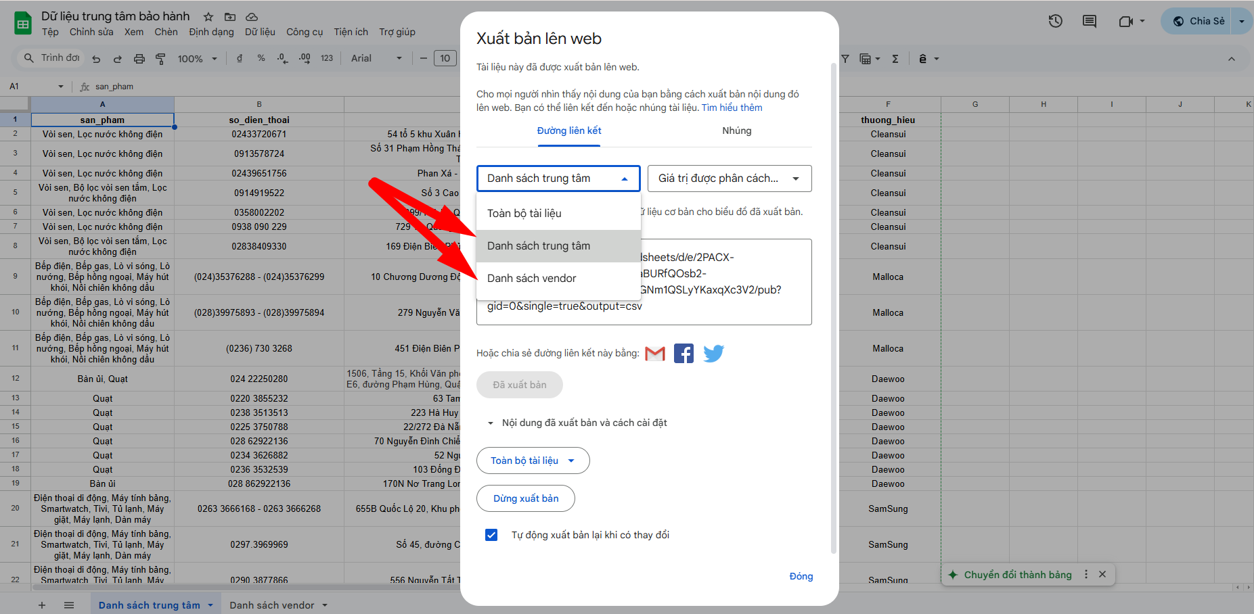
Task: Switch to the Đường liên kết tab
Action: [x=569, y=131]
